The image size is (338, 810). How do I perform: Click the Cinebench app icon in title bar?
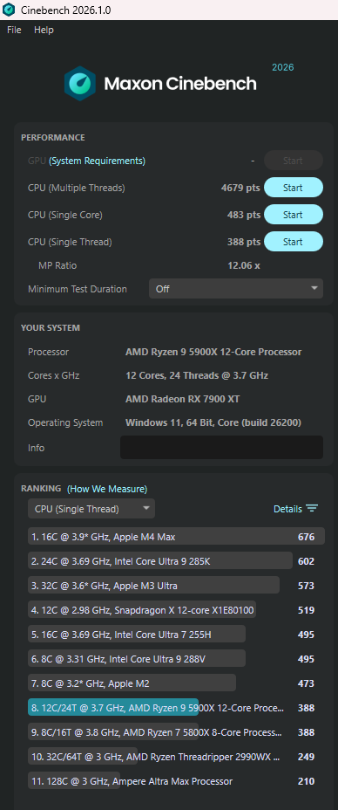tap(9, 10)
